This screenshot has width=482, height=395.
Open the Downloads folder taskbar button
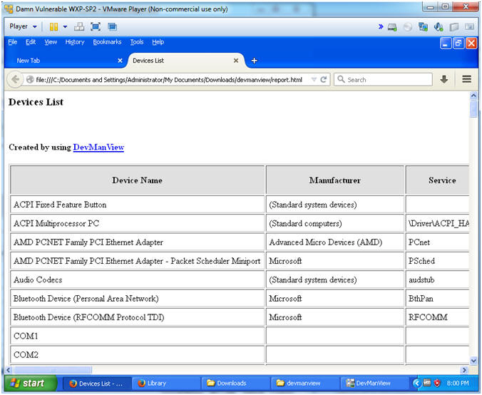coord(235,384)
